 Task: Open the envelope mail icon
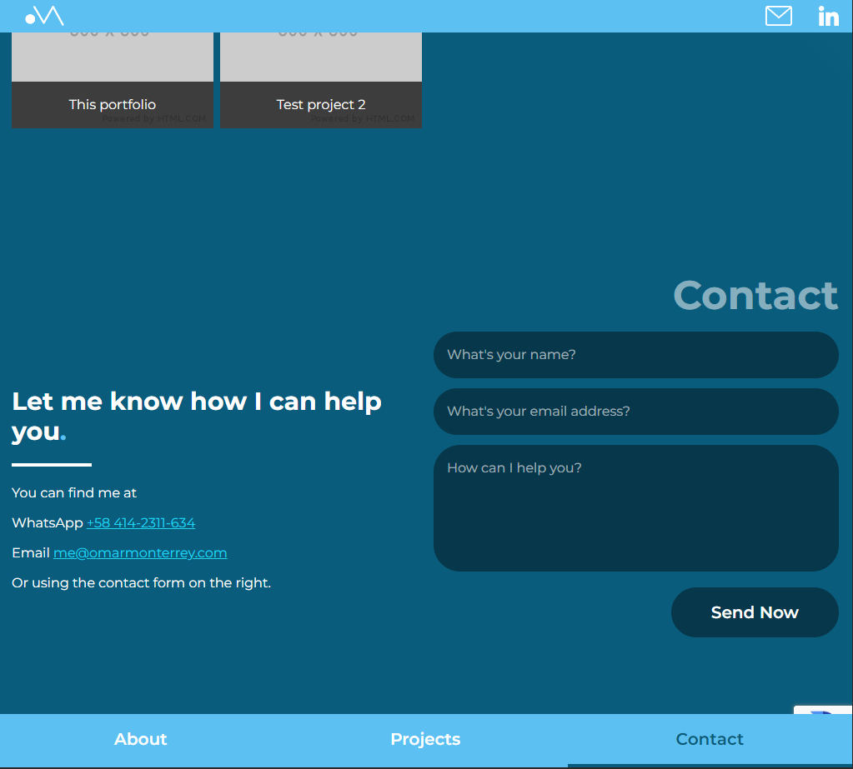click(778, 16)
